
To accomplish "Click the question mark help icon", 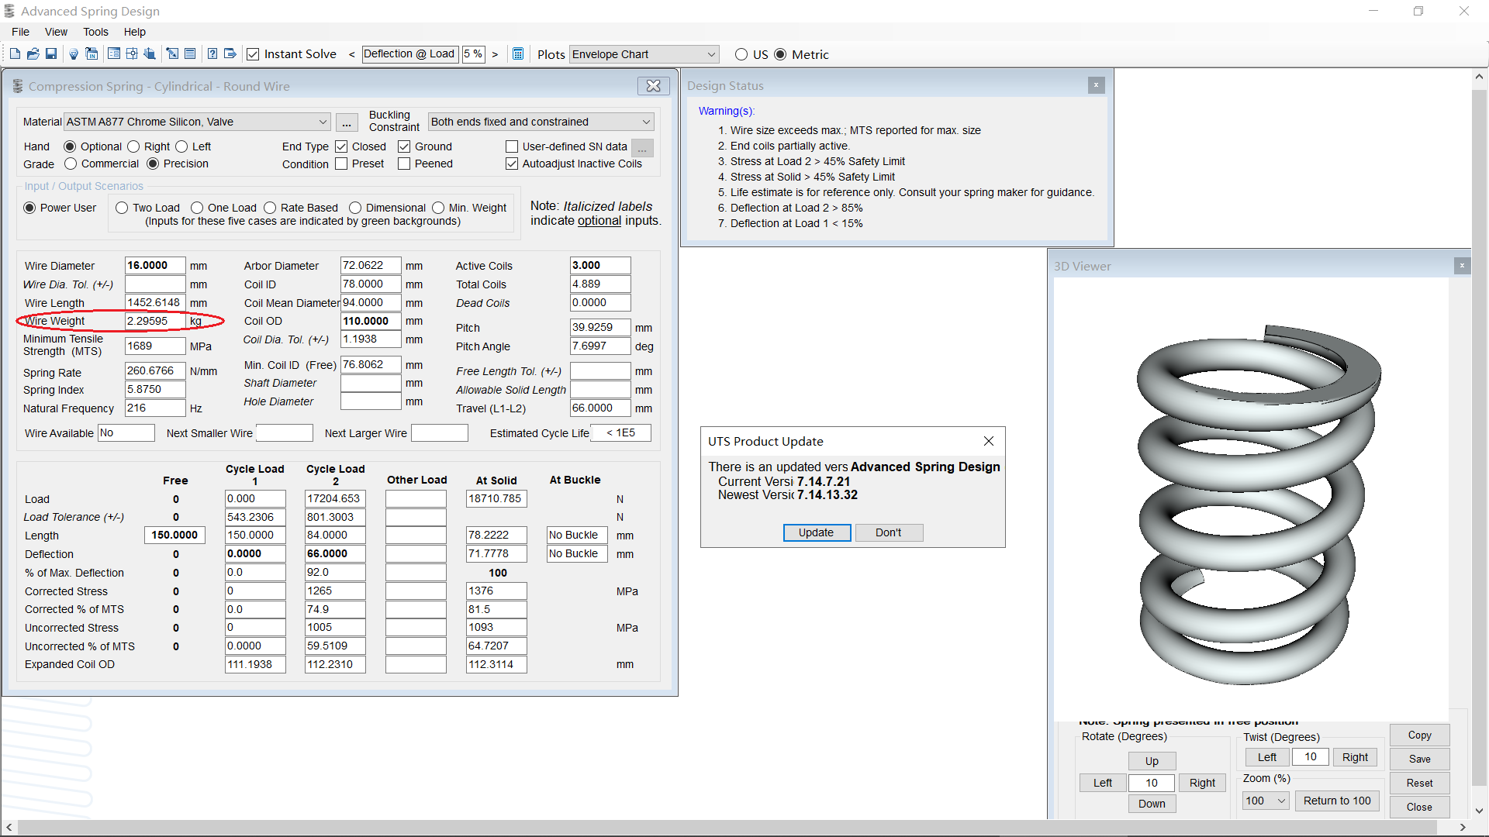I will point(212,53).
